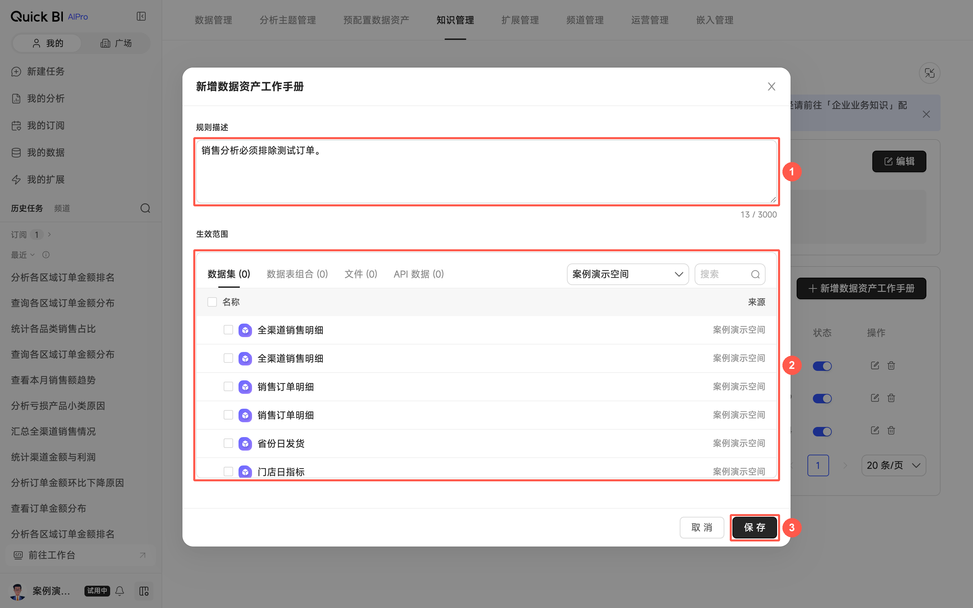Switch to the 数据表组合 (0) tab
This screenshot has width=973, height=608.
tap(297, 274)
